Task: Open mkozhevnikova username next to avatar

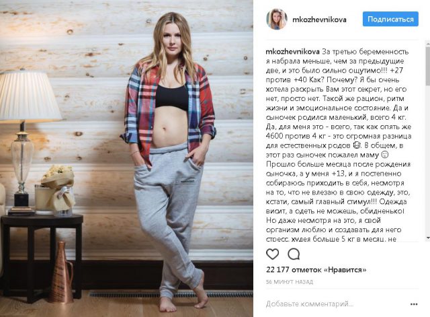Action: (319, 20)
